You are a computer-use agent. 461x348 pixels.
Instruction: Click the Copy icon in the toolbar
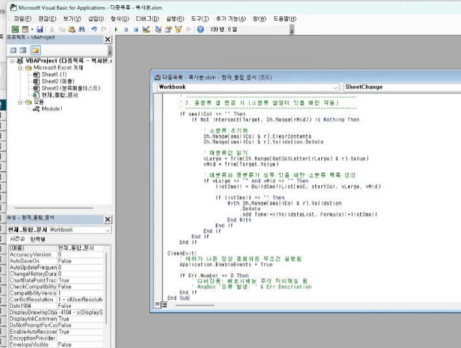(x=62, y=29)
